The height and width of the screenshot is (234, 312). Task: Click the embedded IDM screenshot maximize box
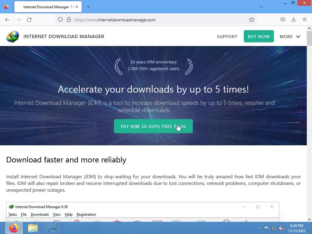(258, 207)
